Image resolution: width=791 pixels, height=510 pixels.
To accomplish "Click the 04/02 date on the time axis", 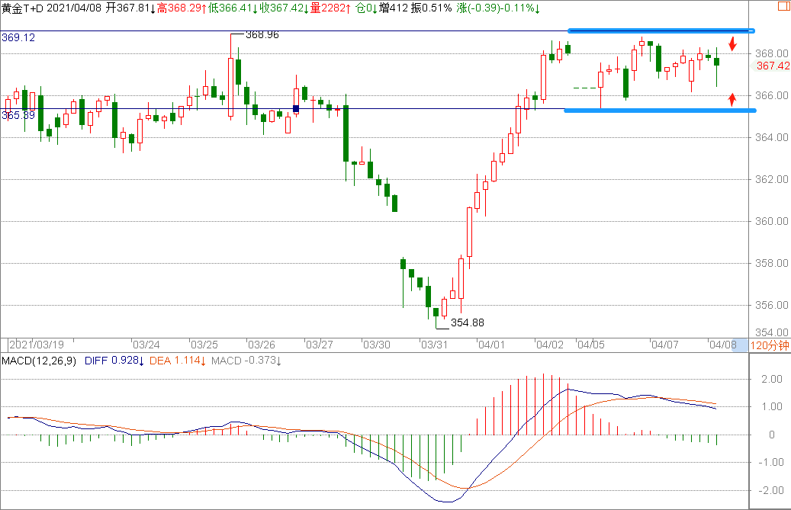I will (550, 345).
